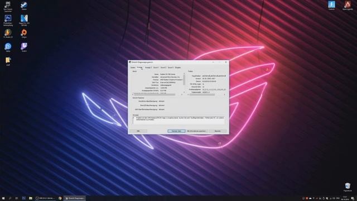Click the Gerät panel vertical scrollbar
Viewport: 357px width, 201px height.
coord(184,82)
